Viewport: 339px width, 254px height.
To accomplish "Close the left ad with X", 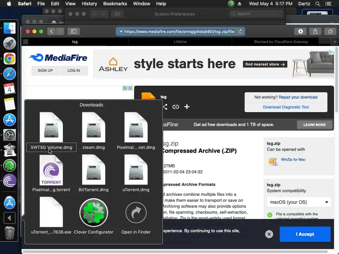I will pyautogui.click(x=130, y=88).
